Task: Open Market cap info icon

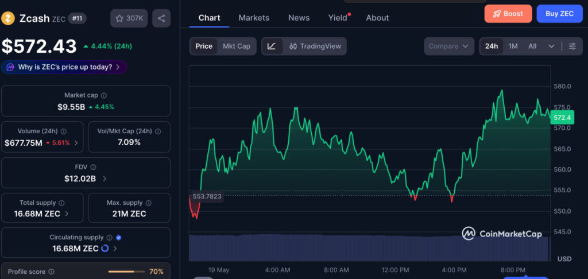Action: pos(104,96)
